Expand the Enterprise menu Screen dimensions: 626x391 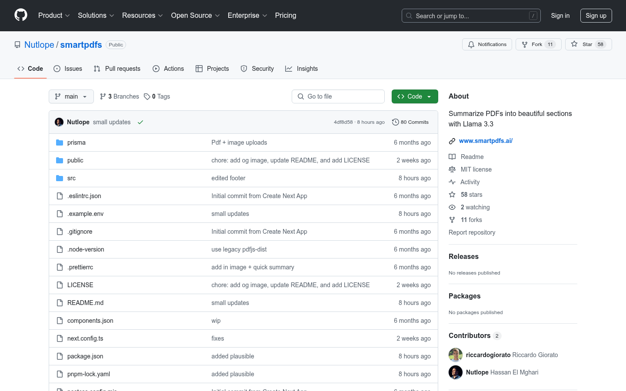(x=247, y=15)
